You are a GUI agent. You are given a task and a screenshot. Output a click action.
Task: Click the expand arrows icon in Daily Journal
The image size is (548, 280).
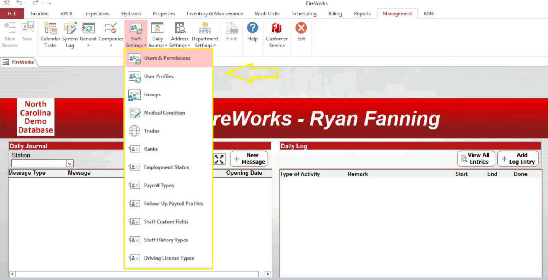[x=220, y=159]
